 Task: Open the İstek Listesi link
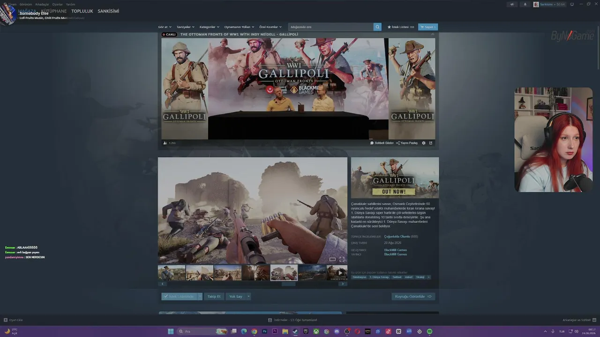pyautogui.click(x=401, y=27)
